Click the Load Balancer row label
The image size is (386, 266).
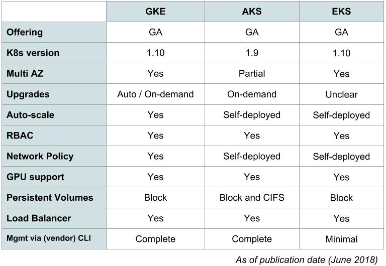click(39, 218)
